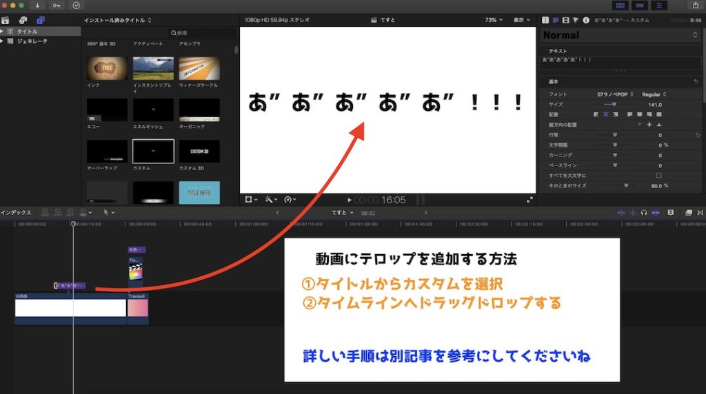Adjust the カーニング slider

pos(614,155)
